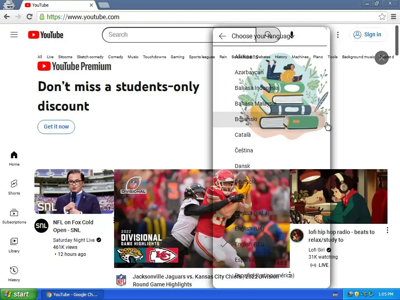The width and height of the screenshot is (400, 300).
Task: Choose Dansk language
Action: 270,166
